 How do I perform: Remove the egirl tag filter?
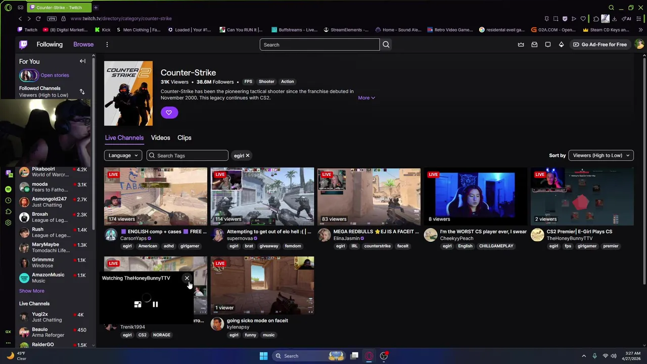click(x=248, y=156)
